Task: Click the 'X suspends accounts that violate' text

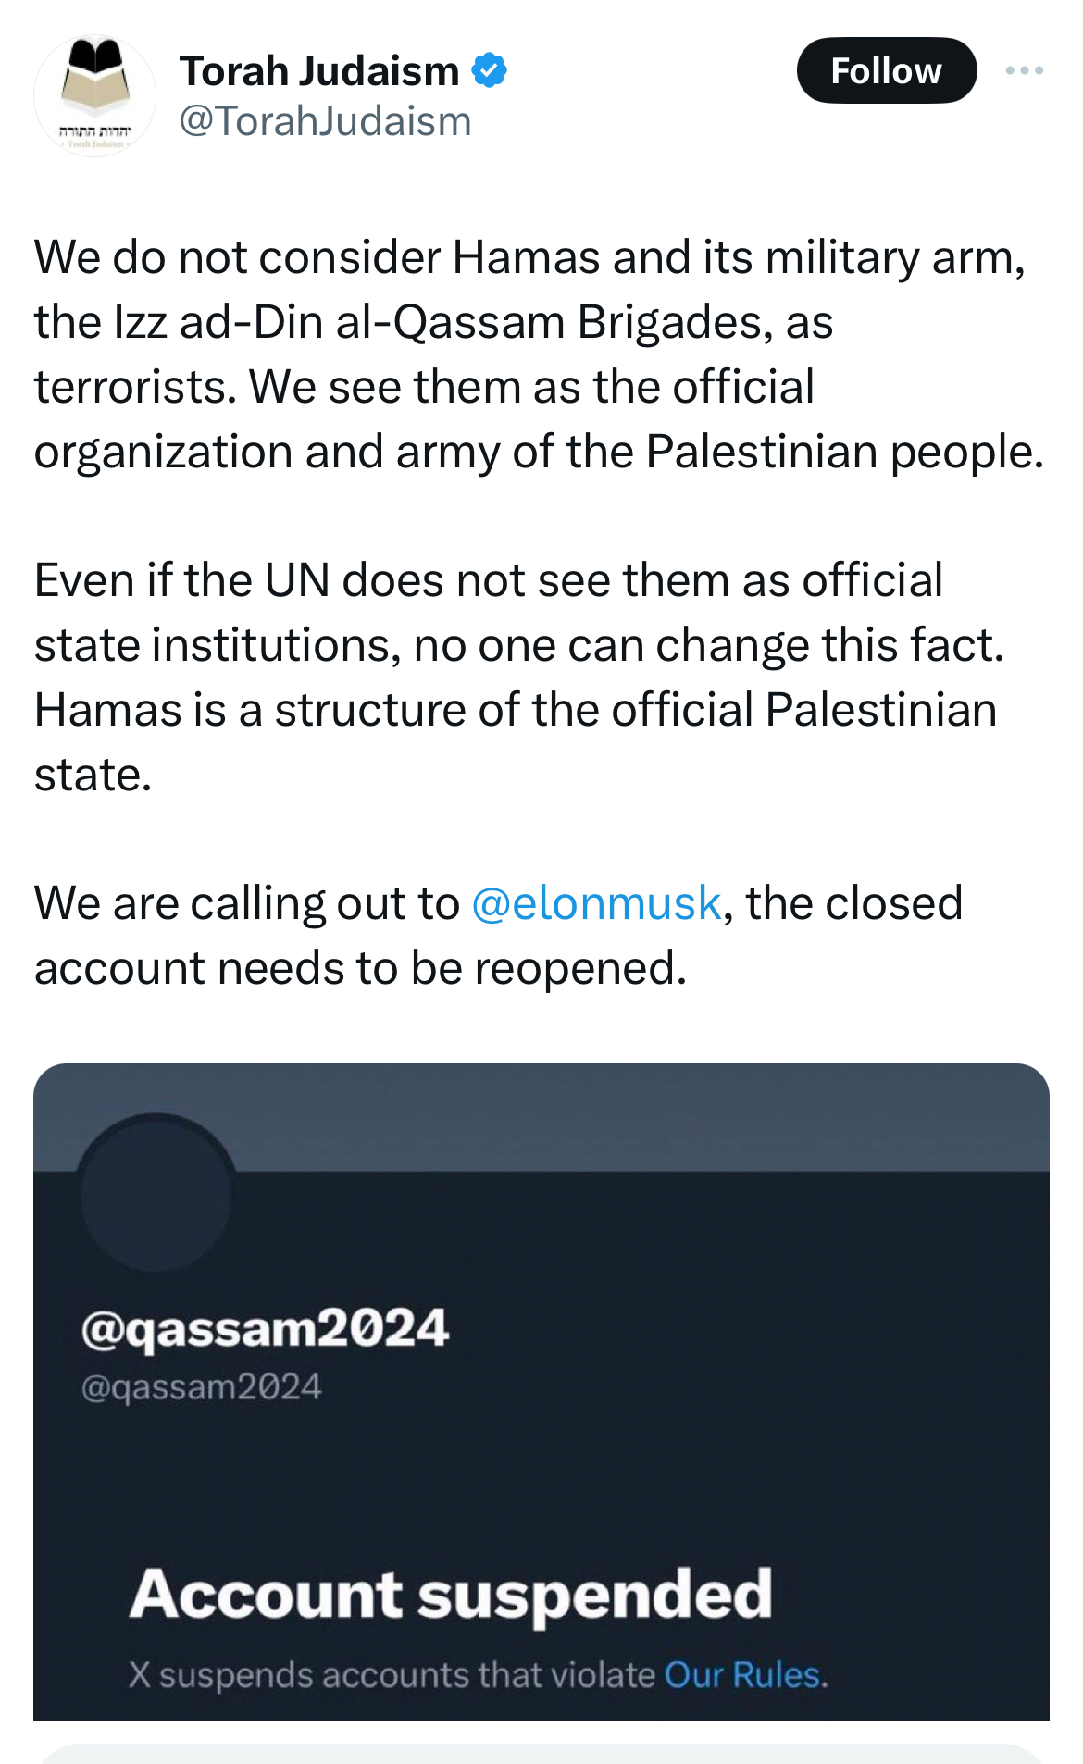Action: (392, 1674)
